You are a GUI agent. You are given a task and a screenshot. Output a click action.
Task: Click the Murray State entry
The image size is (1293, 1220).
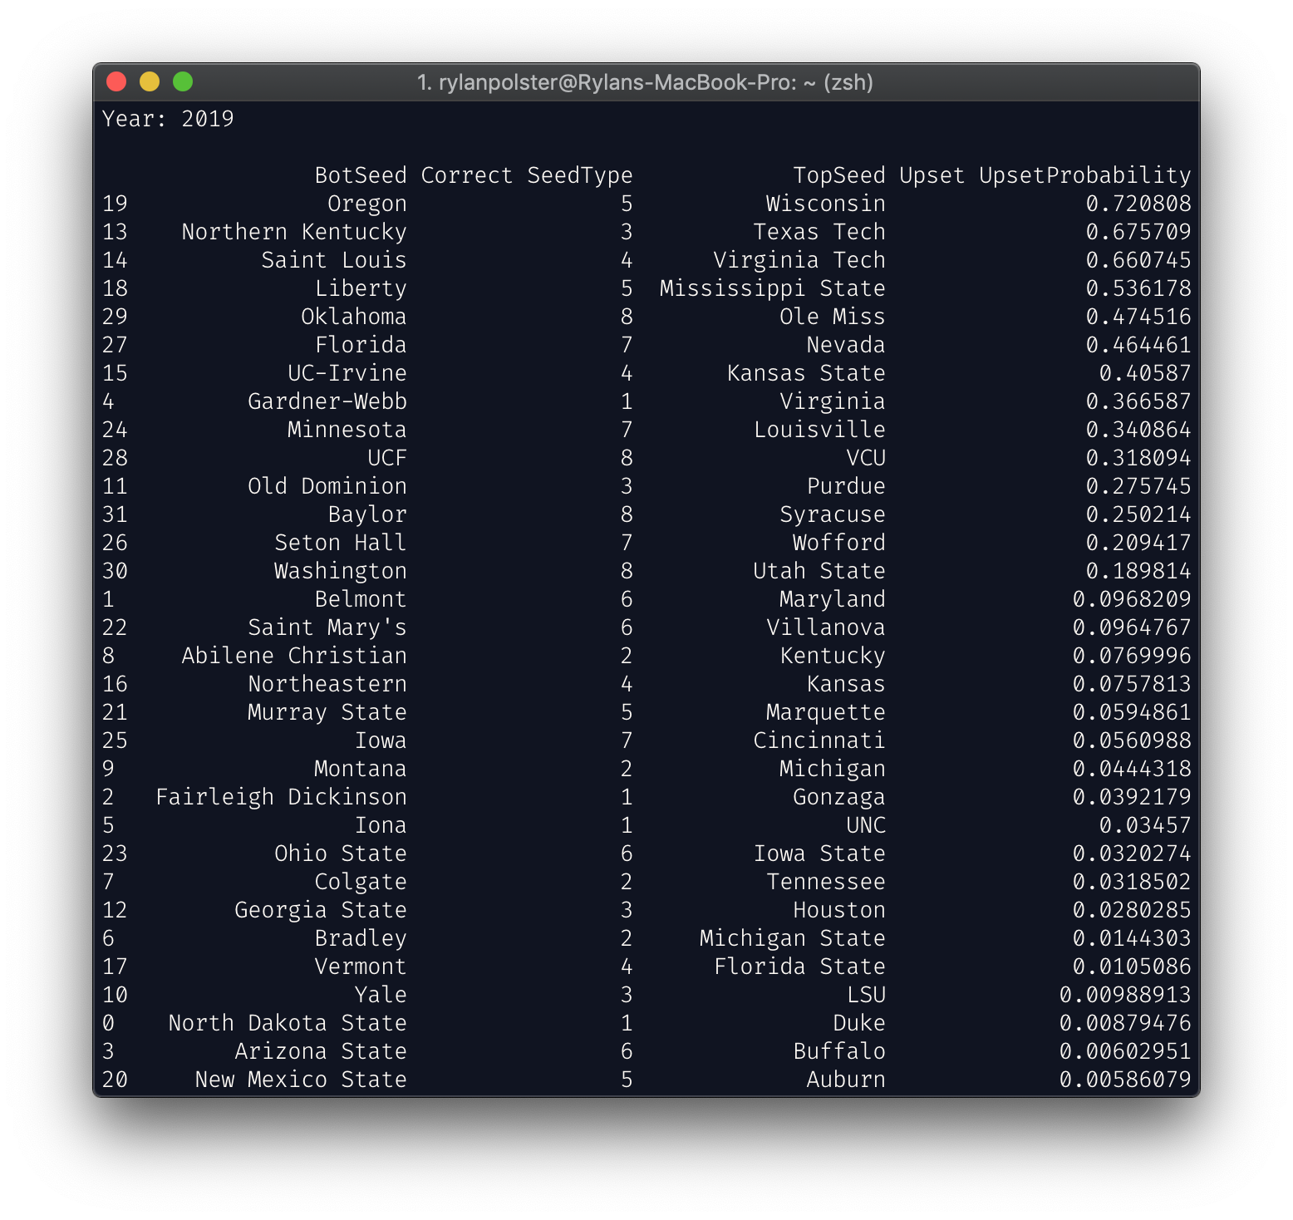point(327,712)
